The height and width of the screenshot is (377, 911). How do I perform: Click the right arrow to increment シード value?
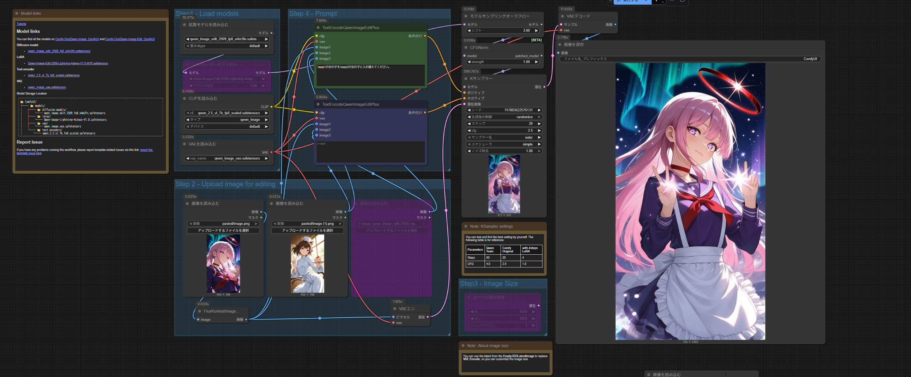pyautogui.click(x=539, y=110)
